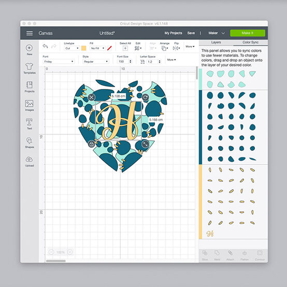Click the horizontal canvas scrollbar
287x287 pixels.
click(56, 261)
